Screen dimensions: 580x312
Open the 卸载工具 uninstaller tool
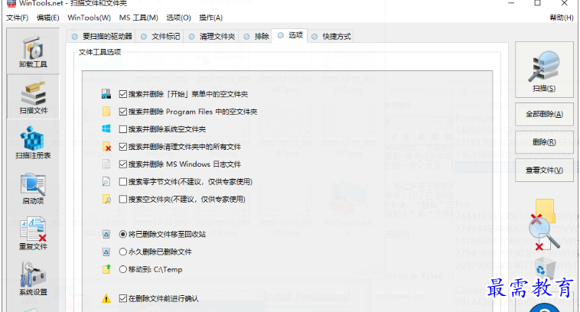pyautogui.click(x=33, y=51)
